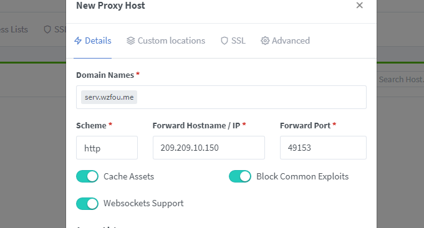The width and height of the screenshot is (424, 228).
Task: Click the Forward Port field
Action: (323, 148)
